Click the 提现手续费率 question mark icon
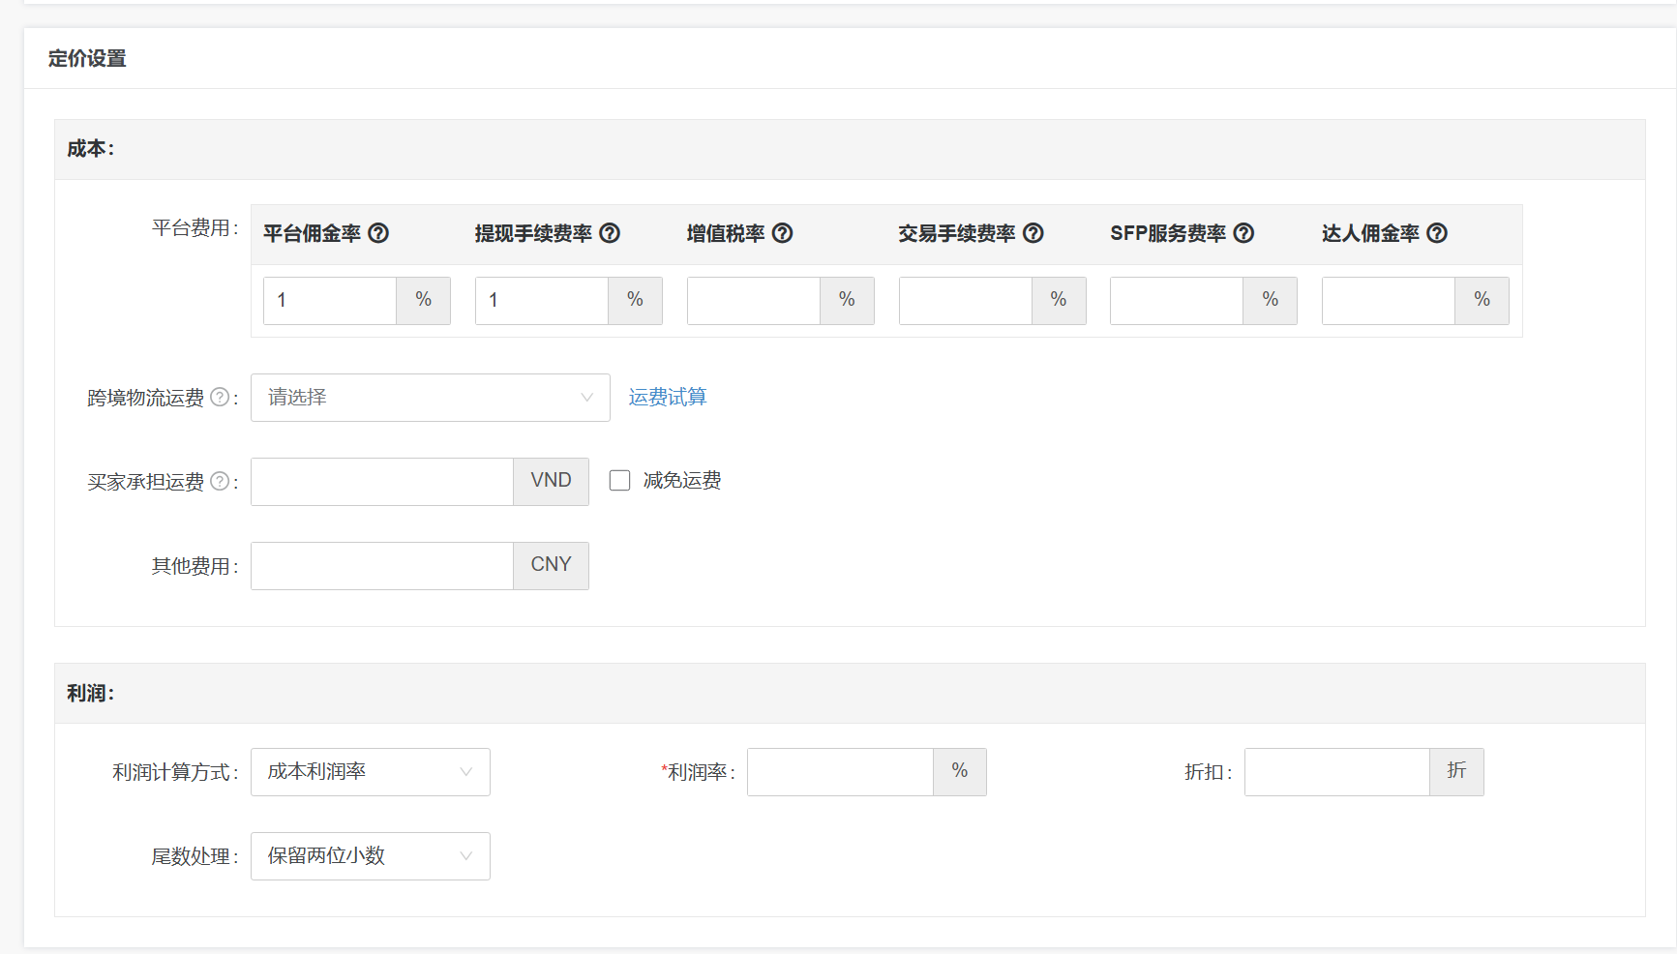 click(x=610, y=233)
